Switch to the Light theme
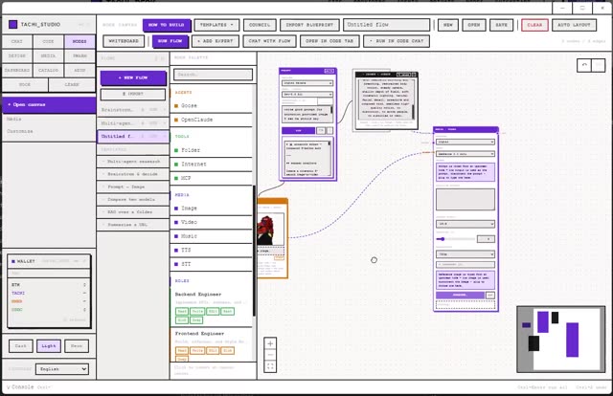The image size is (613, 396). point(49,346)
